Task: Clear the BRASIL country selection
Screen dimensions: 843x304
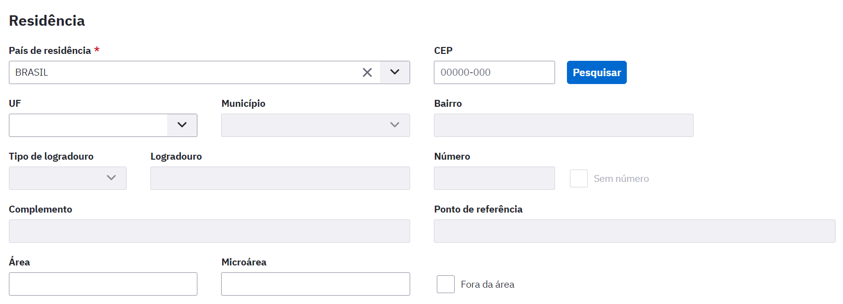Action: [x=367, y=73]
